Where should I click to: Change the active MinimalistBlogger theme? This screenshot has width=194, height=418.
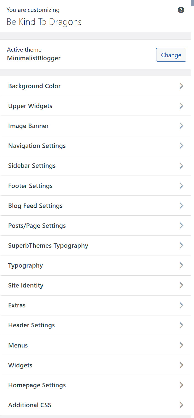(x=171, y=55)
